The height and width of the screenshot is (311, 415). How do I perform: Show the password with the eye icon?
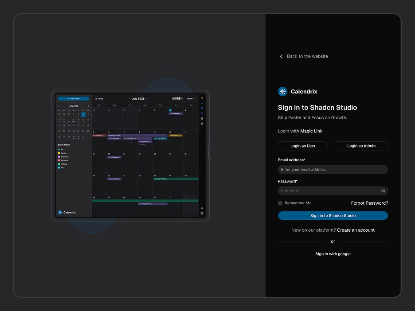(383, 191)
